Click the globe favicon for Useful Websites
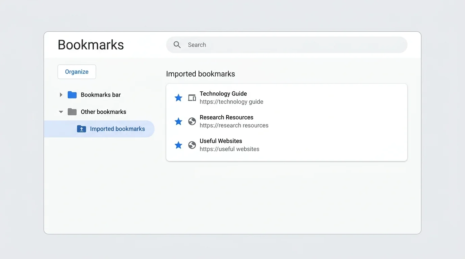This screenshot has width=465, height=259. pyautogui.click(x=192, y=145)
